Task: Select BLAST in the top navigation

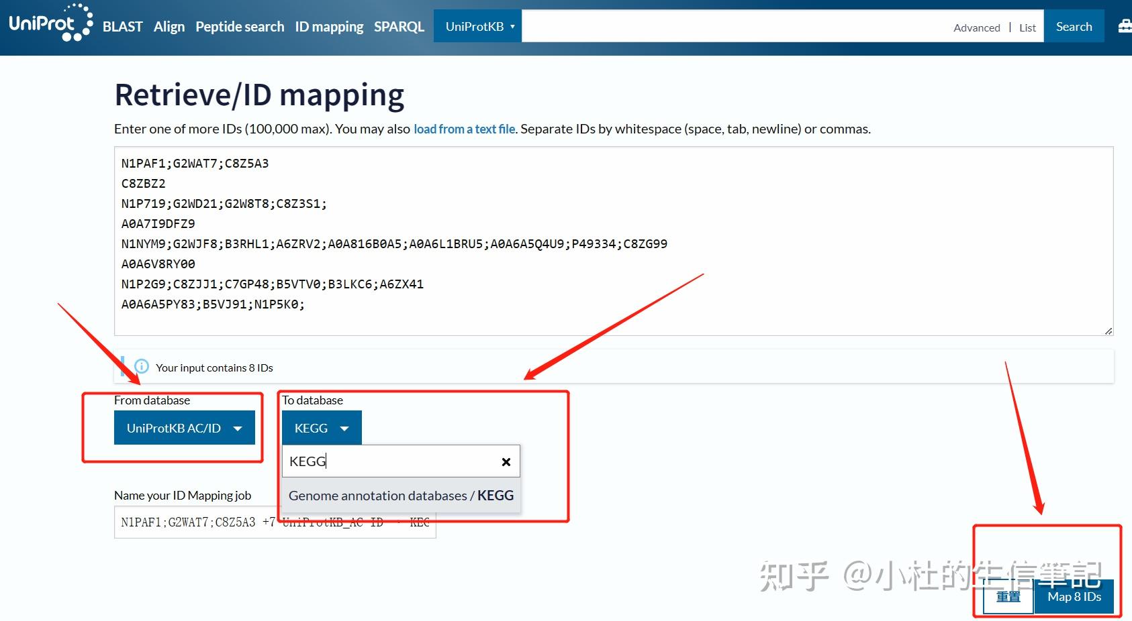Action: click(x=122, y=26)
